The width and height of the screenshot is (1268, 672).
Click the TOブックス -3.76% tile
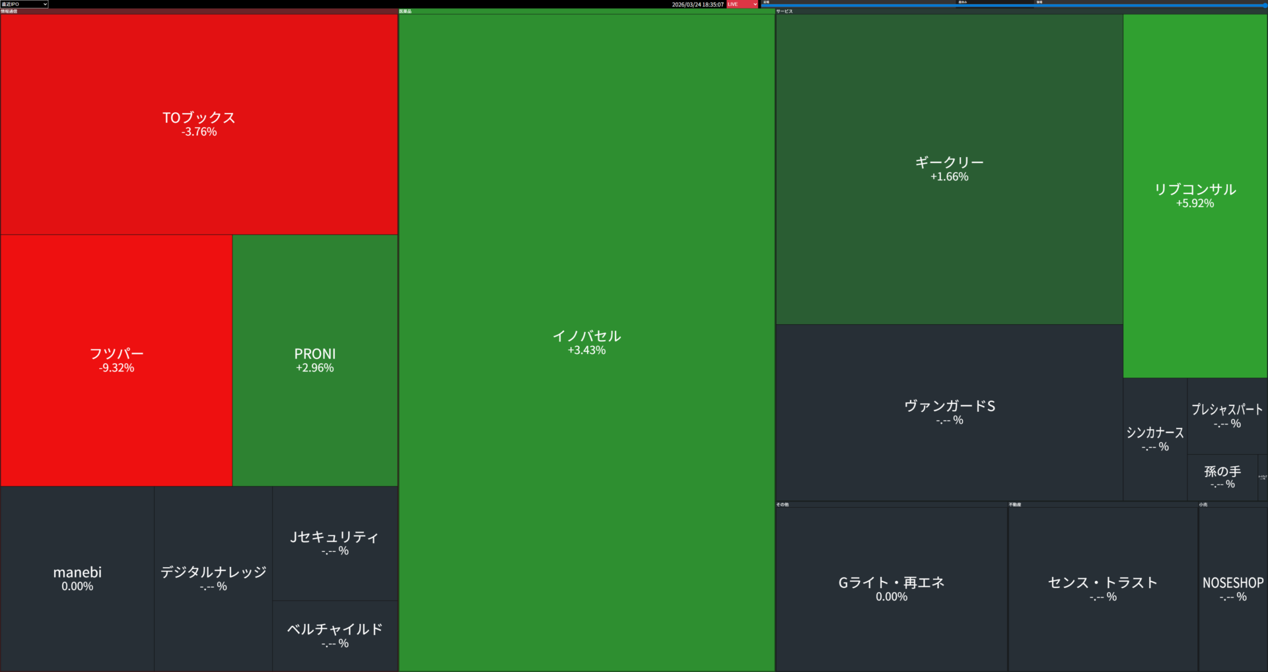(199, 124)
